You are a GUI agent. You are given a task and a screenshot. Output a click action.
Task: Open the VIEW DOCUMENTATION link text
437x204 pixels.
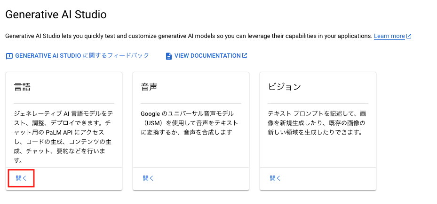[x=207, y=56]
